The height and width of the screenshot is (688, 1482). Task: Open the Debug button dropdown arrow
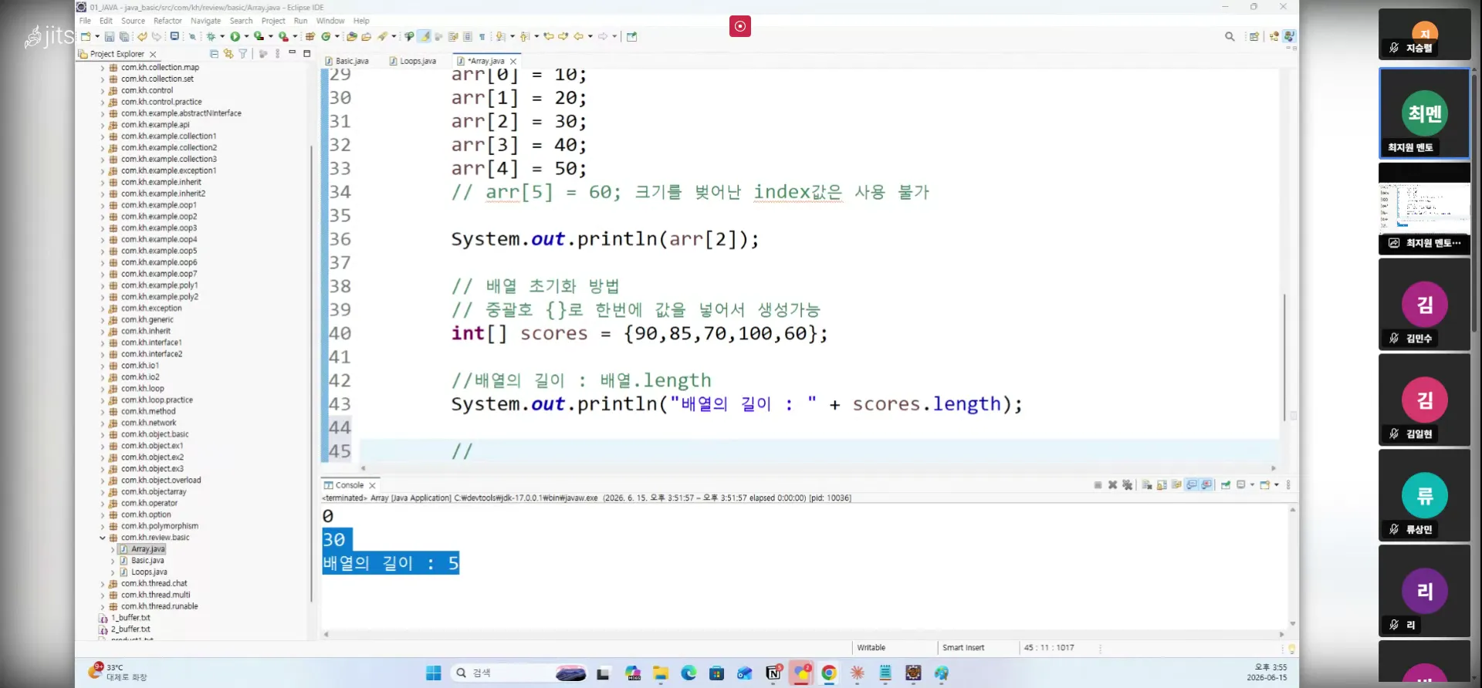click(x=222, y=36)
